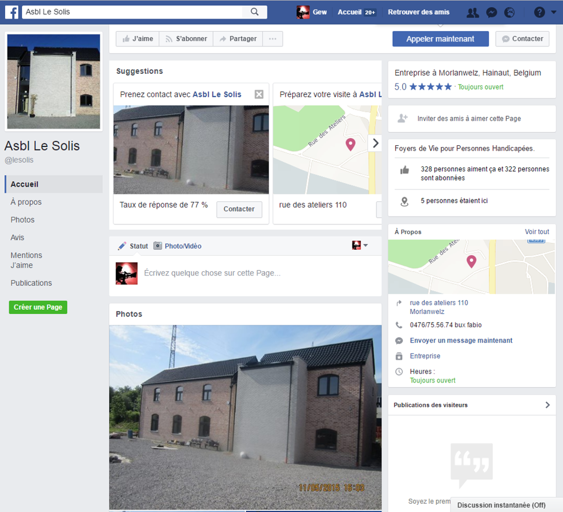
Task: Click the green Créer une Page button
Action: coord(38,307)
